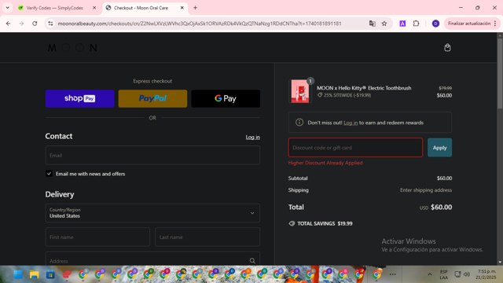Click the translate page icon

(x=372, y=24)
